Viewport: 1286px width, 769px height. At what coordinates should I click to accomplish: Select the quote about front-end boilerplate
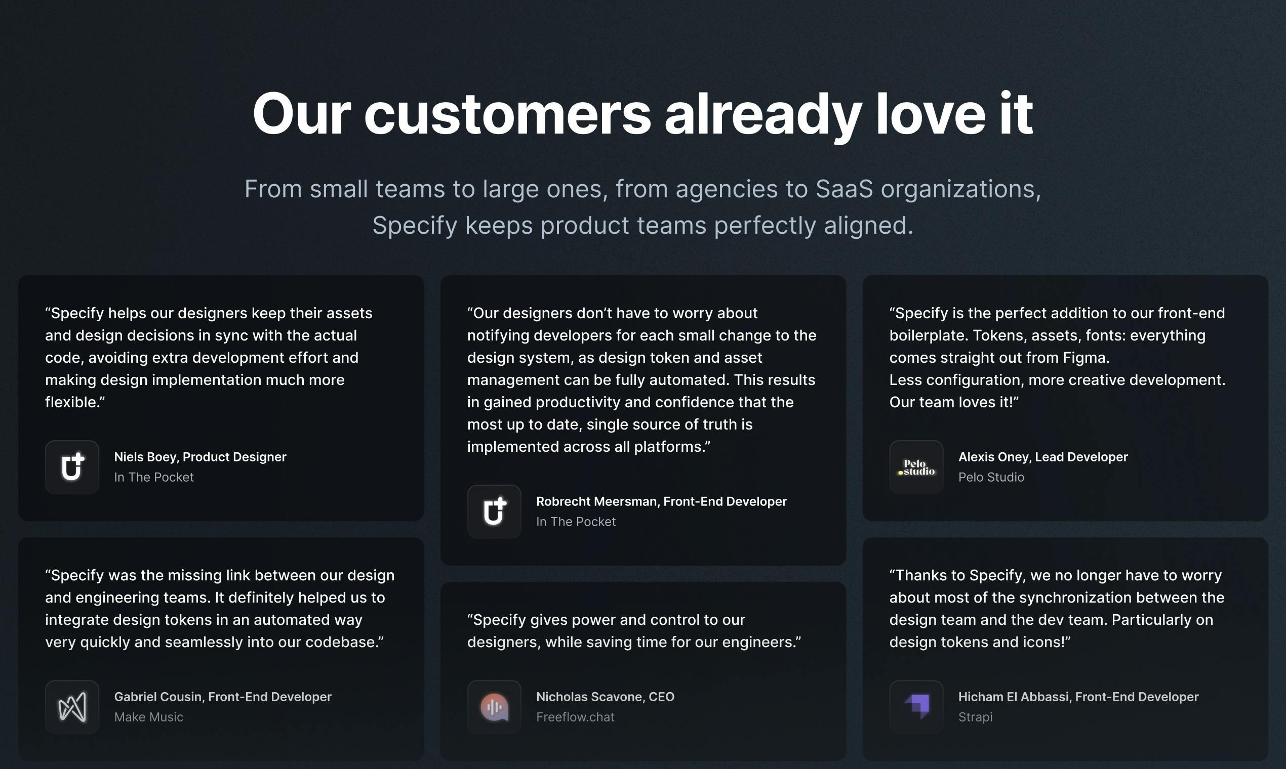(1057, 358)
